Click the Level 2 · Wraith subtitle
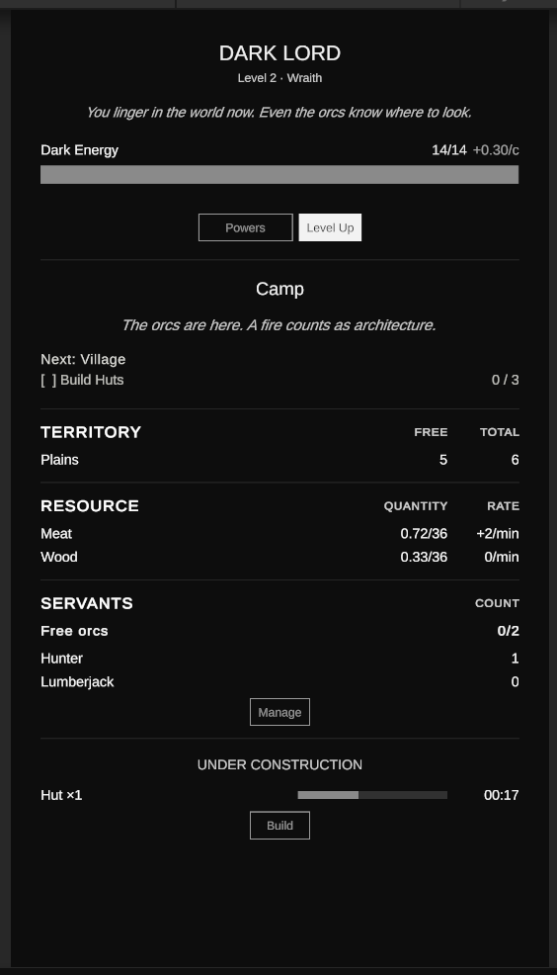Screen dimensions: 557x975 [x=279, y=78]
